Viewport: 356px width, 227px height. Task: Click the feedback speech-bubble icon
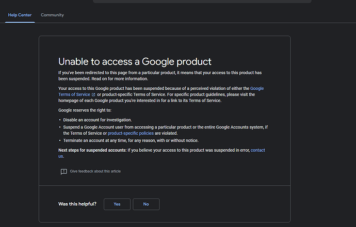pyautogui.click(x=64, y=171)
